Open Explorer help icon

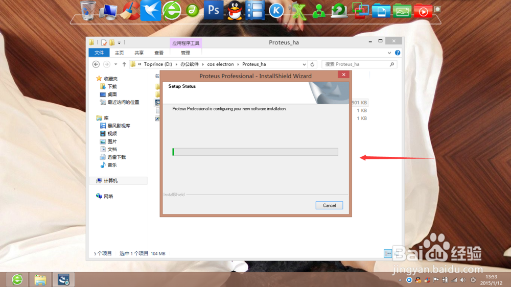point(398,53)
